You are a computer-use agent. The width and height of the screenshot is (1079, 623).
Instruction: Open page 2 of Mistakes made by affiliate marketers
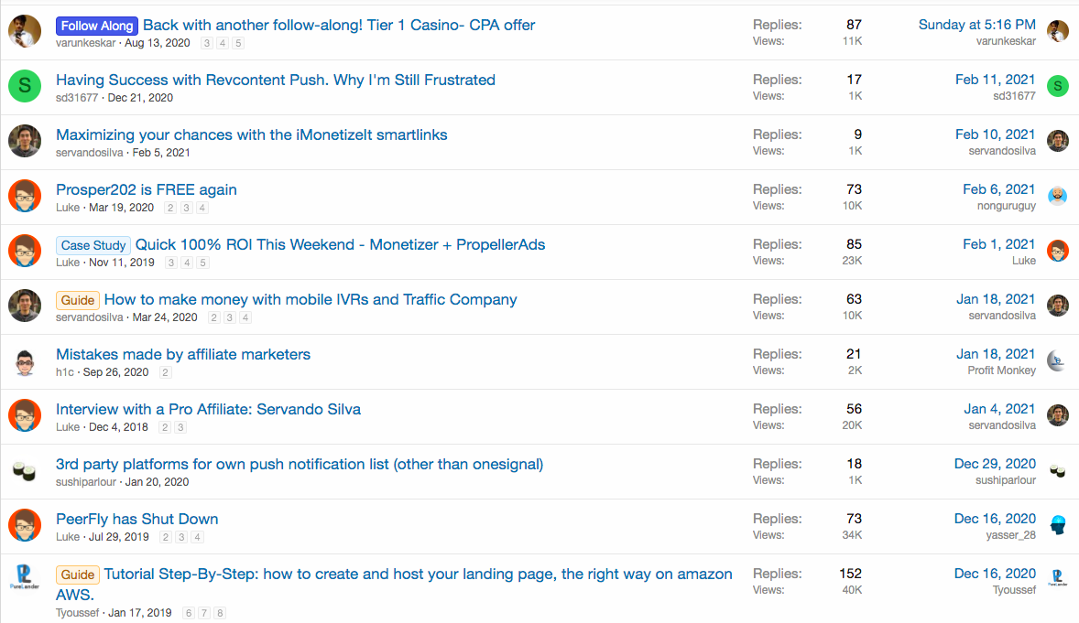(166, 372)
